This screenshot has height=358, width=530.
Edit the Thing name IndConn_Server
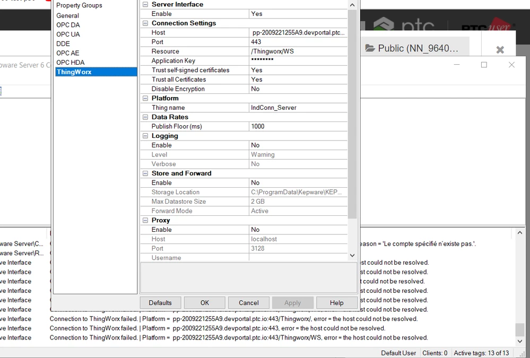(298, 108)
